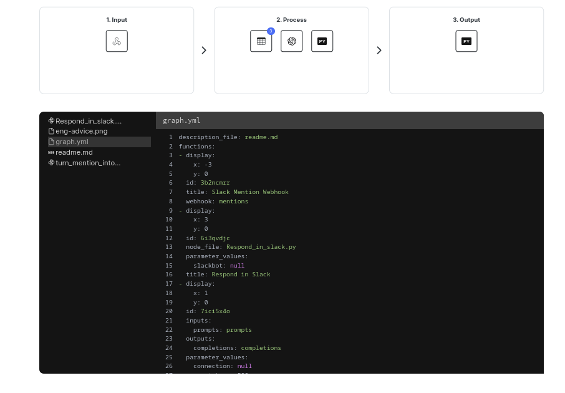This screenshot has width=565, height=393.
Task: Click the 'slackbot: null' line
Action: point(219,265)
